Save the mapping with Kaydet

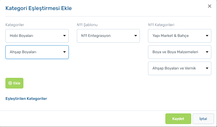coord(178,119)
